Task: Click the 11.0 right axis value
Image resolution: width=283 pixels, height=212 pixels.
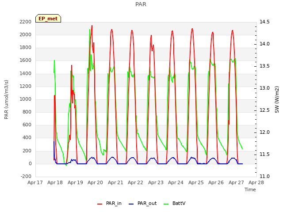Action: pyautogui.click(x=264, y=177)
